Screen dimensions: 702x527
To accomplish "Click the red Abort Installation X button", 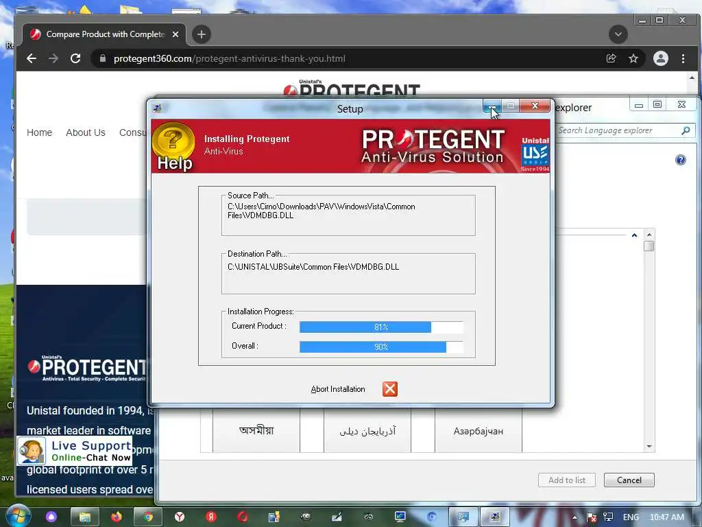I will point(390,389).
